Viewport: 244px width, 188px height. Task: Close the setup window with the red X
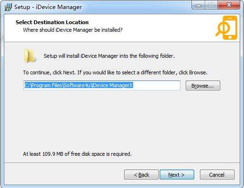click(229, 5)
